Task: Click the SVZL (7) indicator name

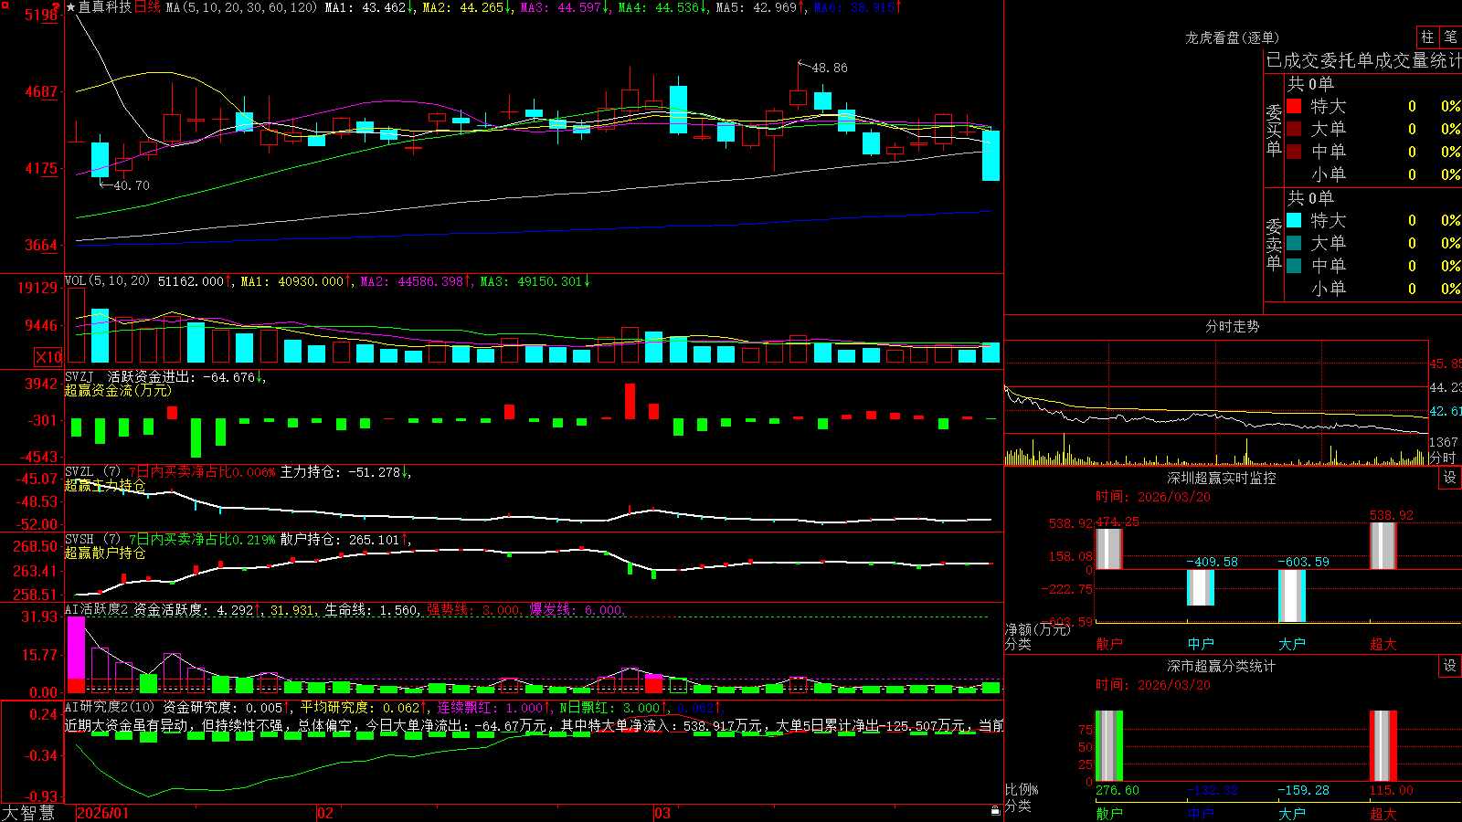Action: tap(92, 472)
